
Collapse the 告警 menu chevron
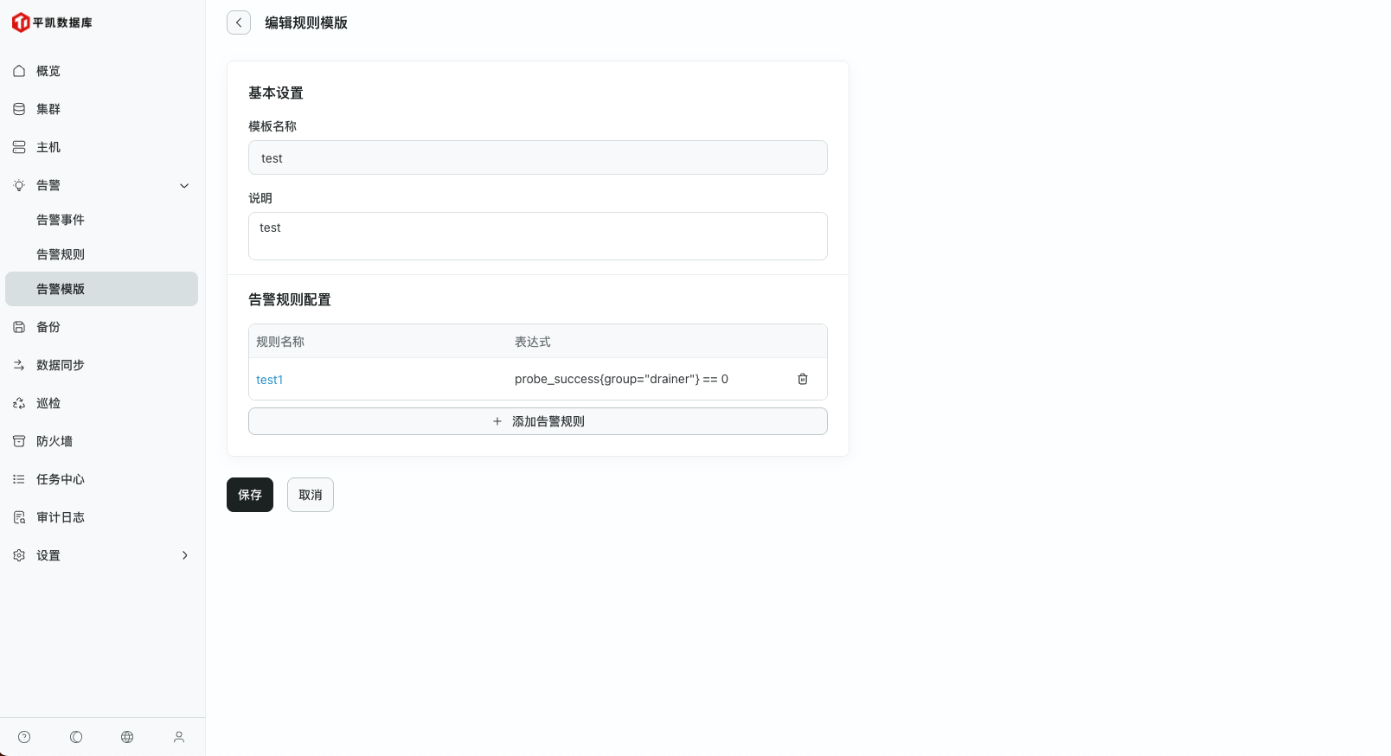pos(184,185)
